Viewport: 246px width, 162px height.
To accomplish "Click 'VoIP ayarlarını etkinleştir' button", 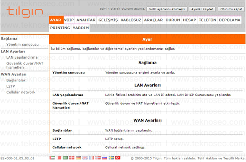I will 167,9.
